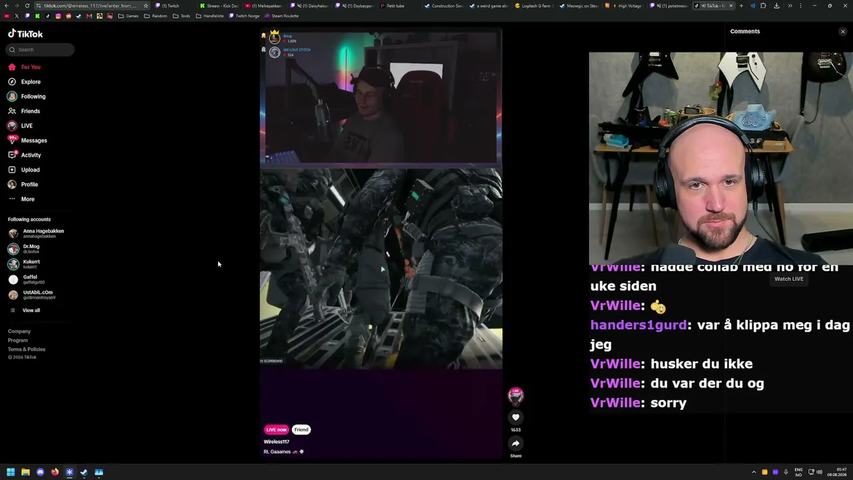Open the Steam Roulette bookmark

(x=282, y=16)
